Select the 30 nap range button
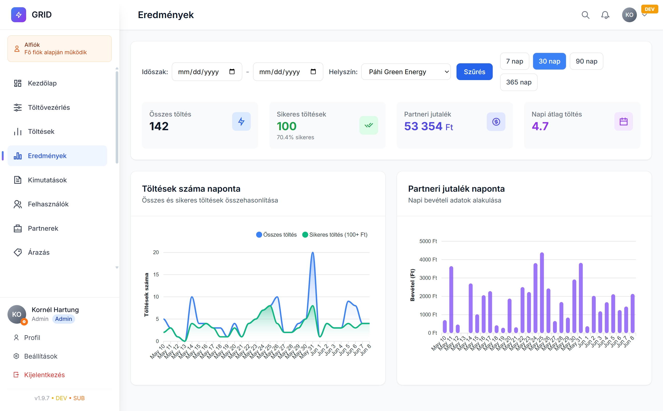The width and height of the screenshot is (663, 411). pyautogui.click(x=549, y=61)
